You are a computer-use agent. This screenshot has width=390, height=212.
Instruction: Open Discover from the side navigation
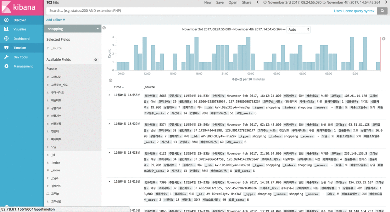pyautogui.click(x=19, y=20)
